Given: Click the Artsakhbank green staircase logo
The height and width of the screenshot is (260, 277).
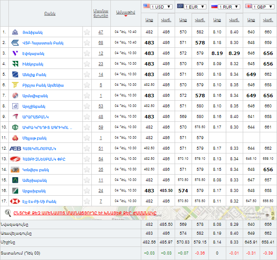Looking at the screenshot, I should (x=15, y=191).
